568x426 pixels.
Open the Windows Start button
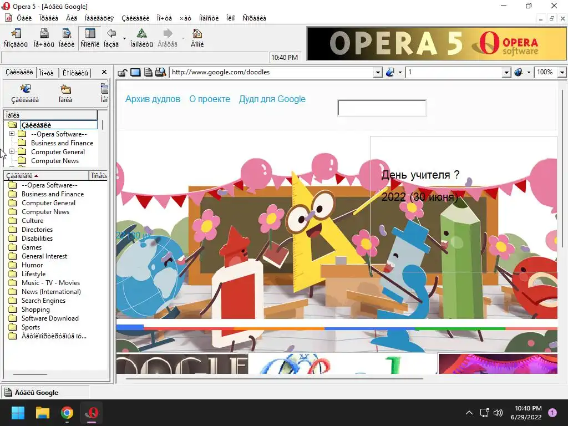(x=18, y=413)
